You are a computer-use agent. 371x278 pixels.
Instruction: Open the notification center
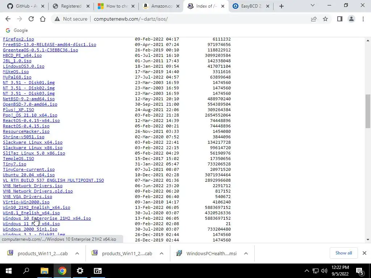coord(360,271)
